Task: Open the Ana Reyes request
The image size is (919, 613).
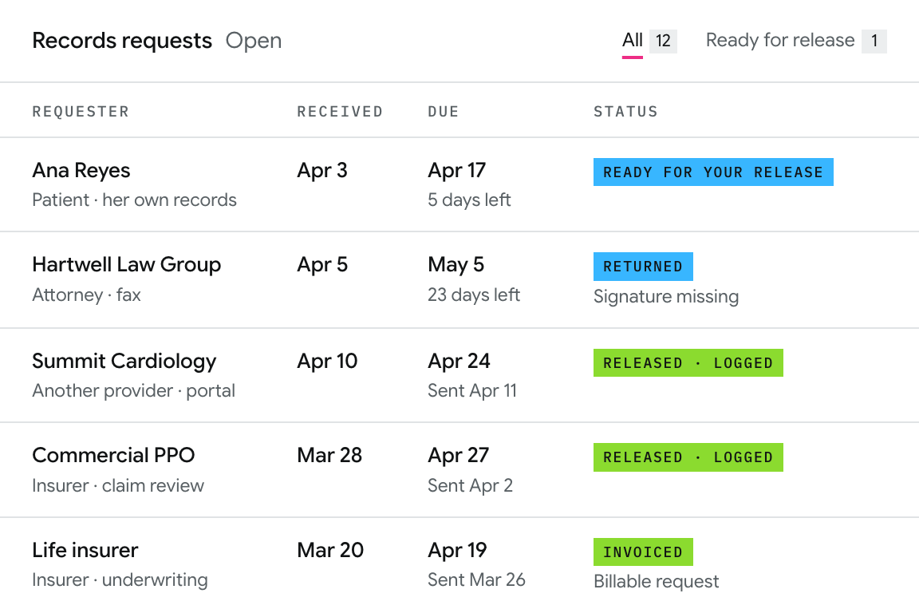Action: (81, 170)
